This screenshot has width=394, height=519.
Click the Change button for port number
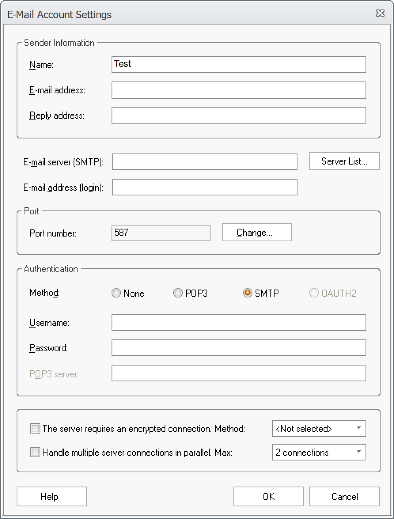[257, 233]
